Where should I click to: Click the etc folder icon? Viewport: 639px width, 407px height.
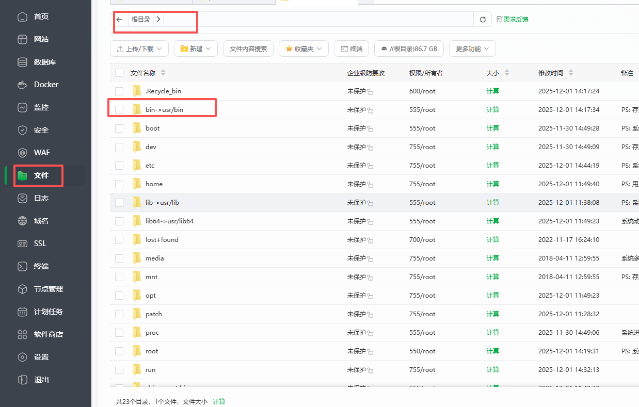[x=137, y=166]
